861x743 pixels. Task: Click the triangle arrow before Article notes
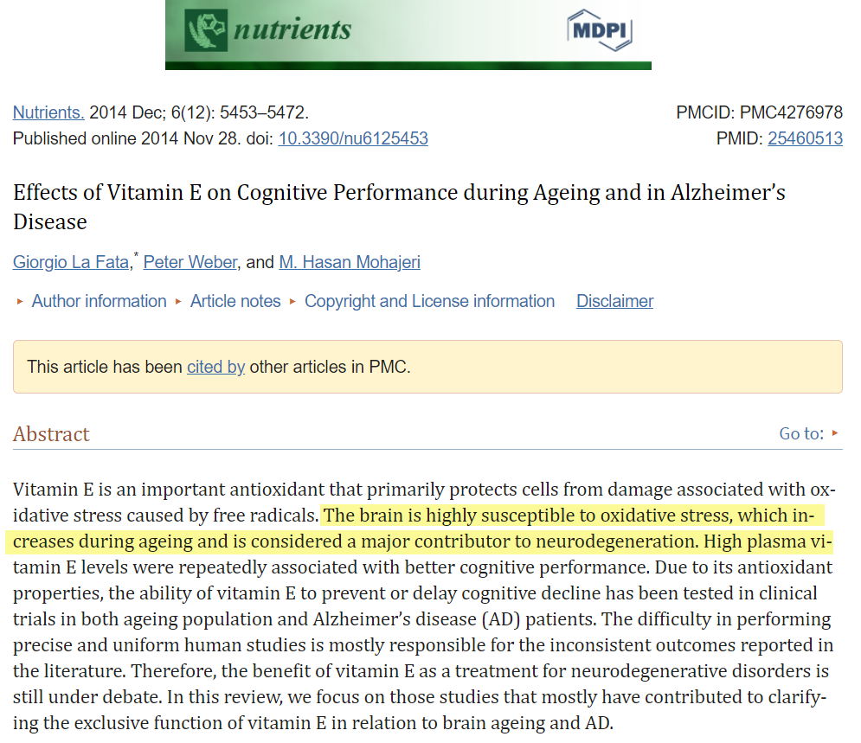(x=178, y=301)
